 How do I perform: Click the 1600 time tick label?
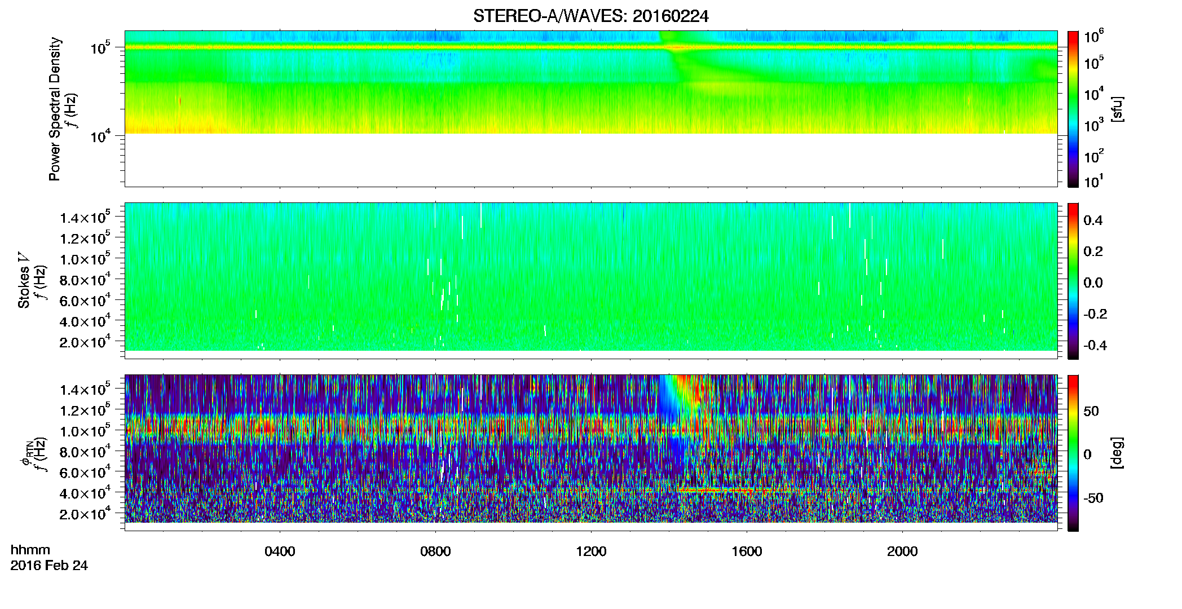pos(747,551)
